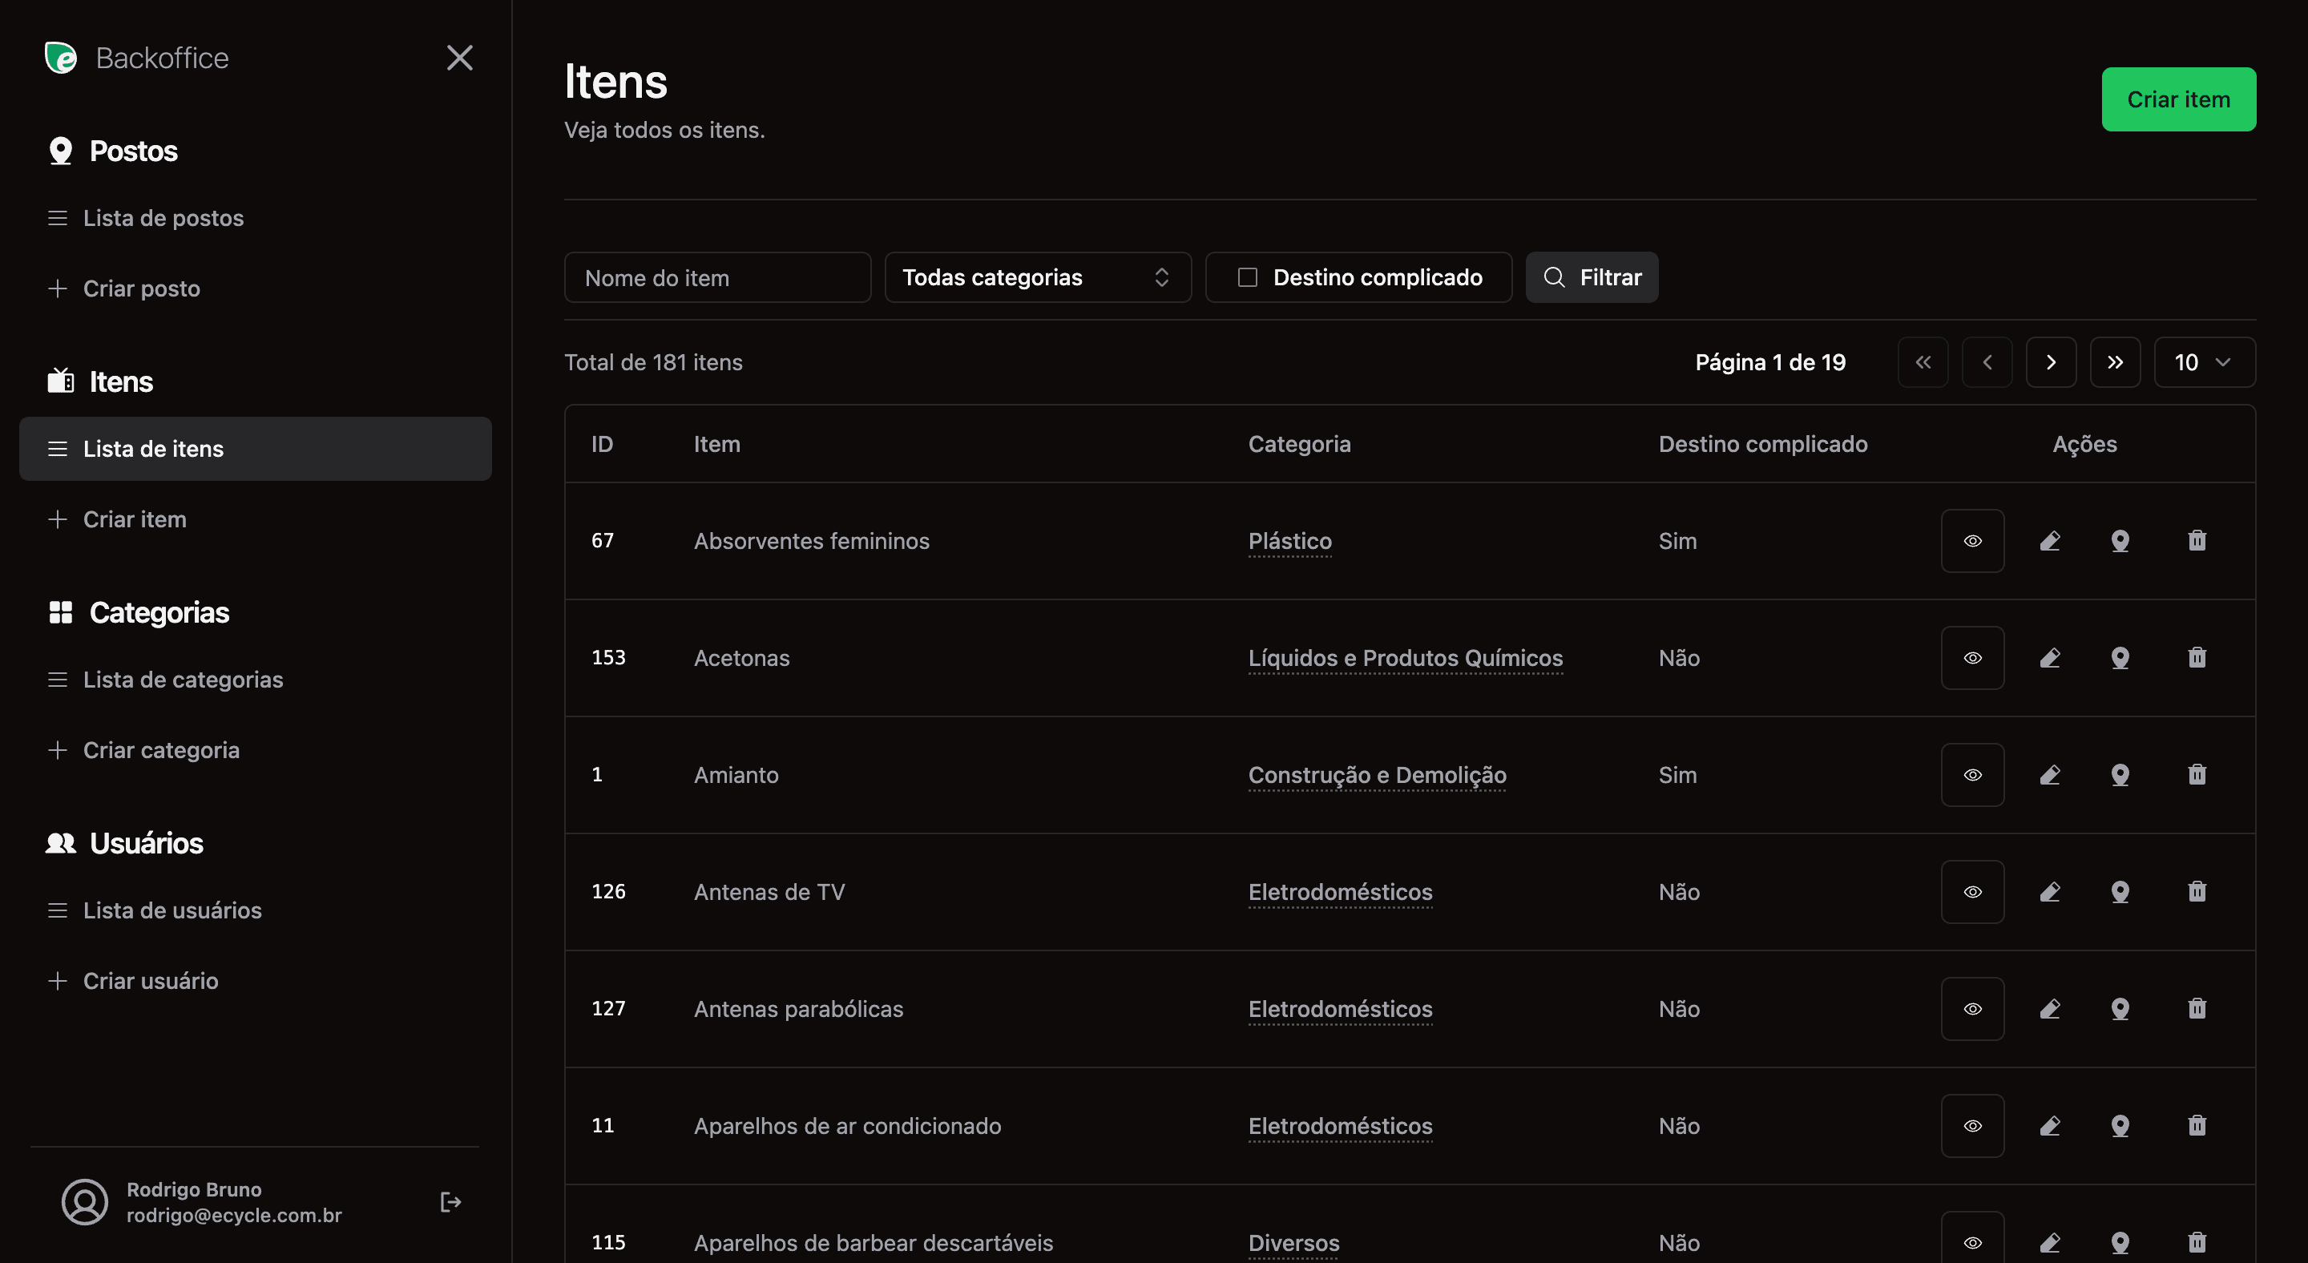The height and width of the screenshot is (1263, 2308).
Task: Edit Aparelhos de ar condicionado with pencil
Action: click(x=2050, y=1126)
